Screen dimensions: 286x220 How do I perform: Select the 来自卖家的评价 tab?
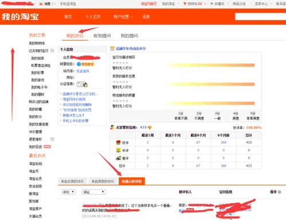(x=103, y=181)
